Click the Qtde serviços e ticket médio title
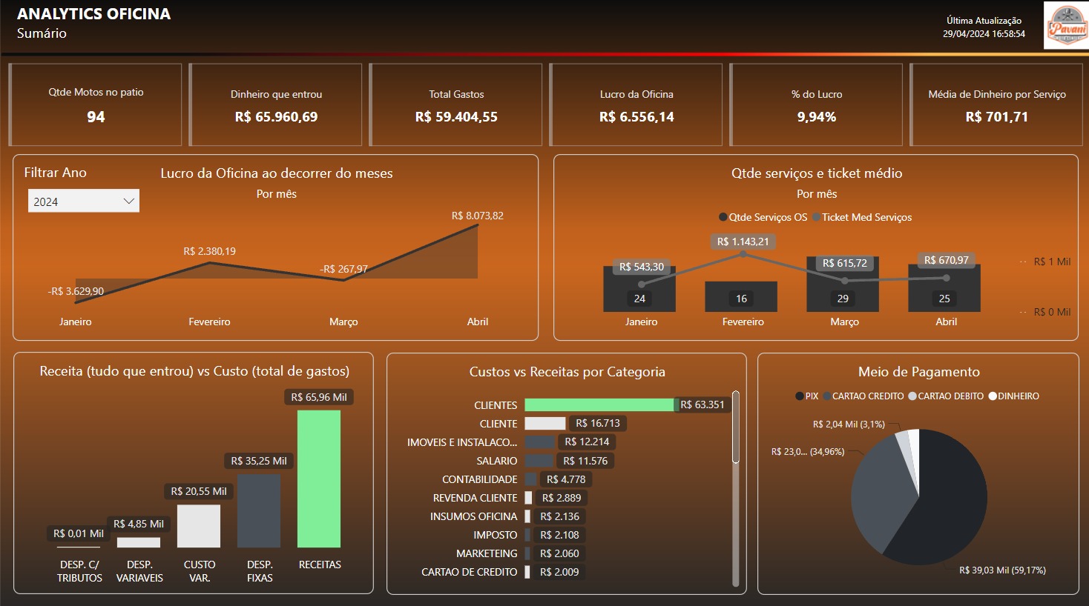Image resolution: width=1089 pixels, height=606 pixels. tap(817, 173)
